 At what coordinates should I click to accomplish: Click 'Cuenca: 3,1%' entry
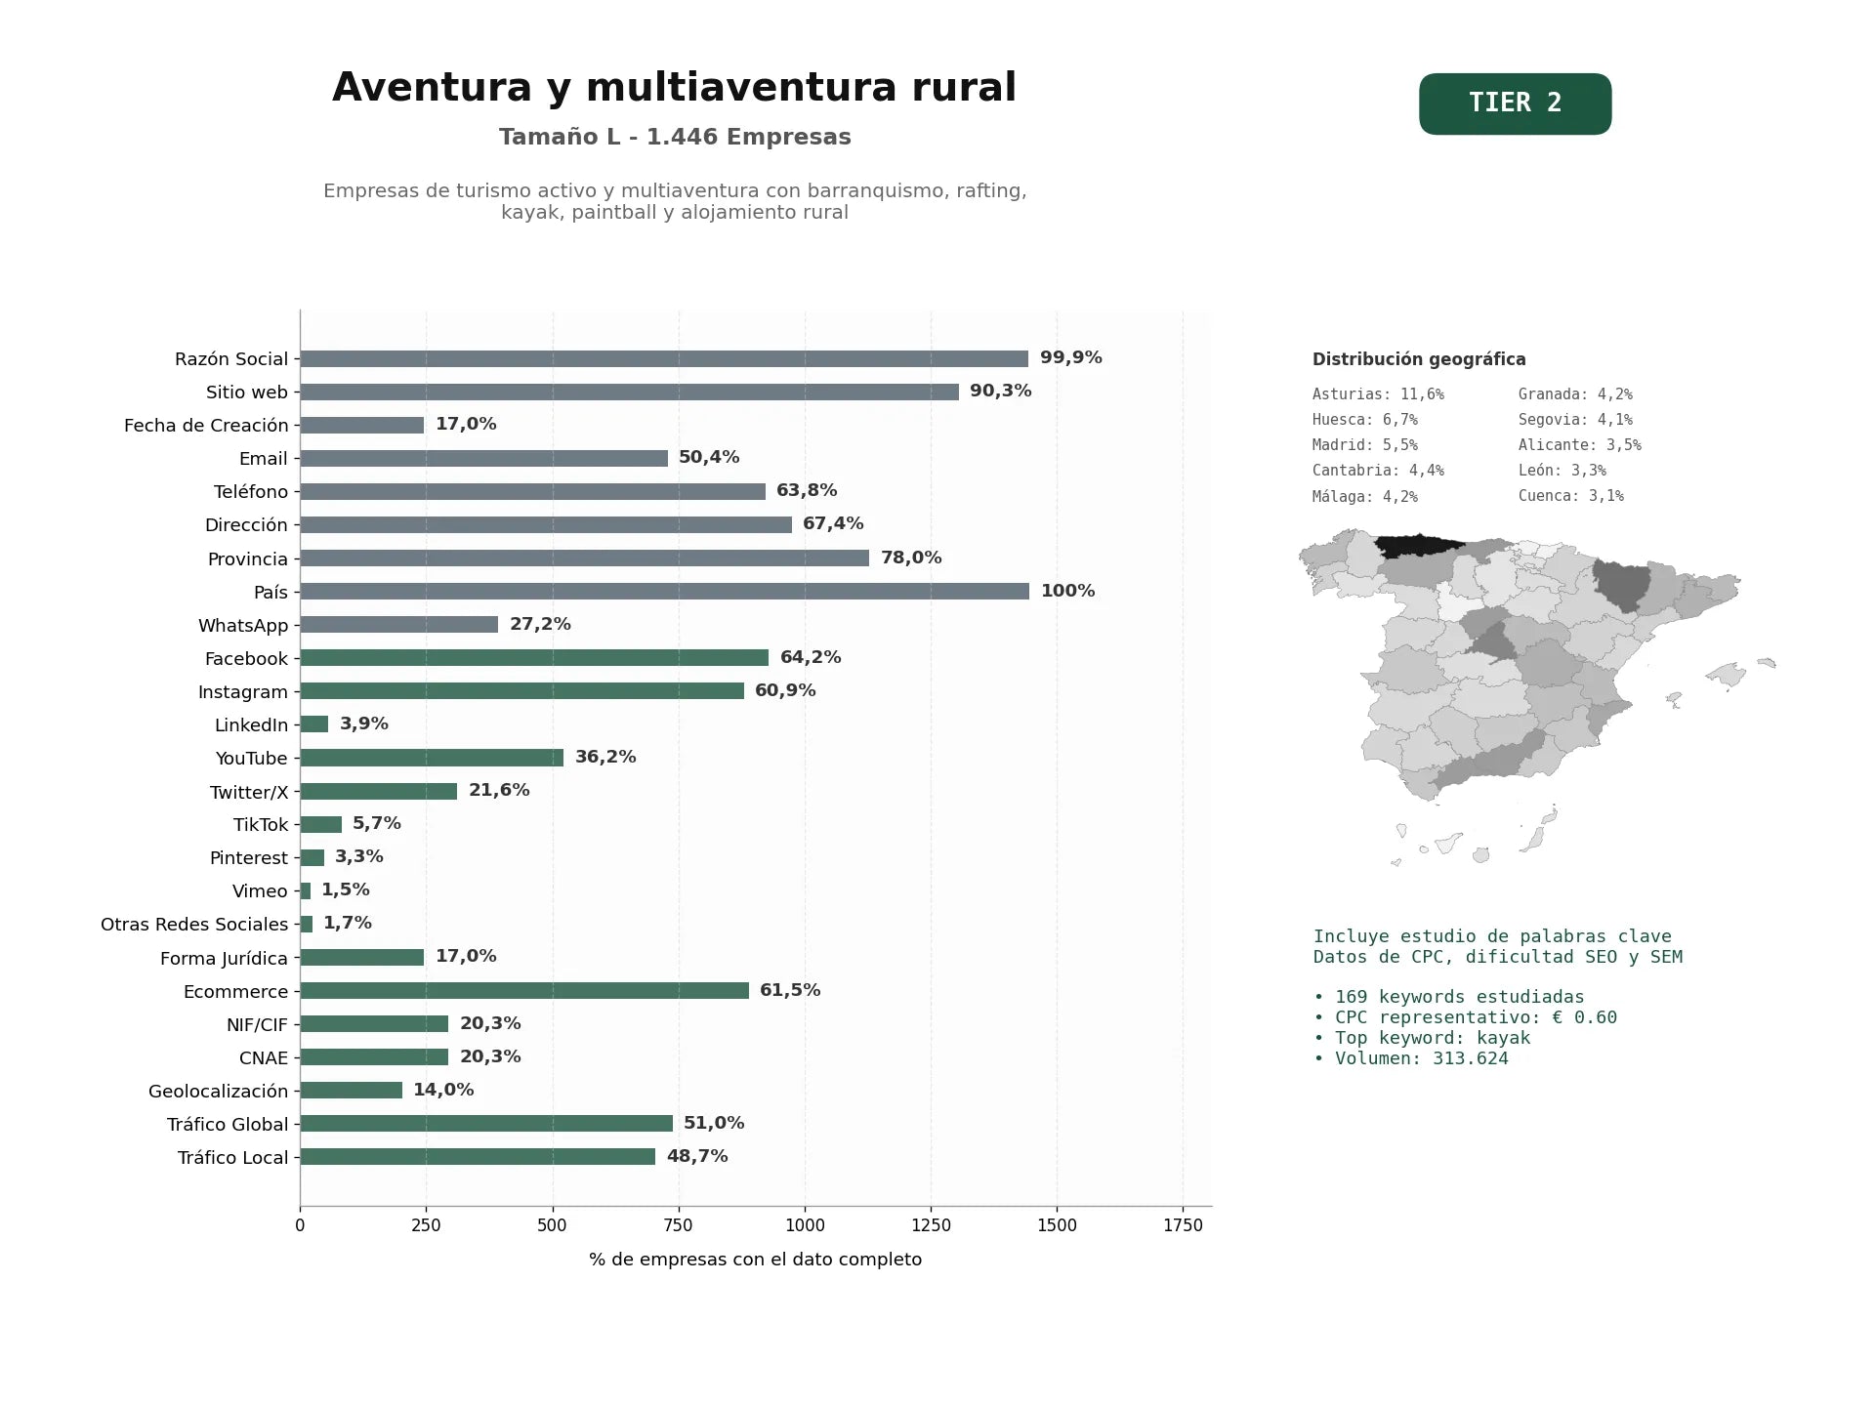(x=1571, y=496)
